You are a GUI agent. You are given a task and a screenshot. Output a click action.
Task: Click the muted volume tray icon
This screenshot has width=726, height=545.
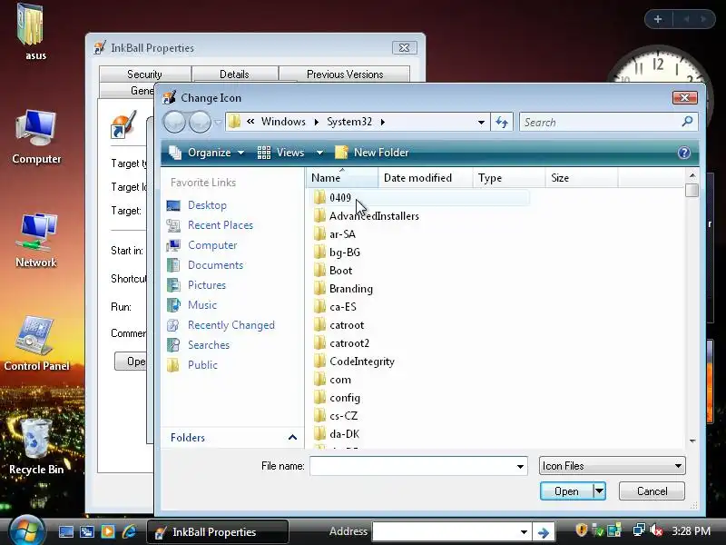coord(655,530)
